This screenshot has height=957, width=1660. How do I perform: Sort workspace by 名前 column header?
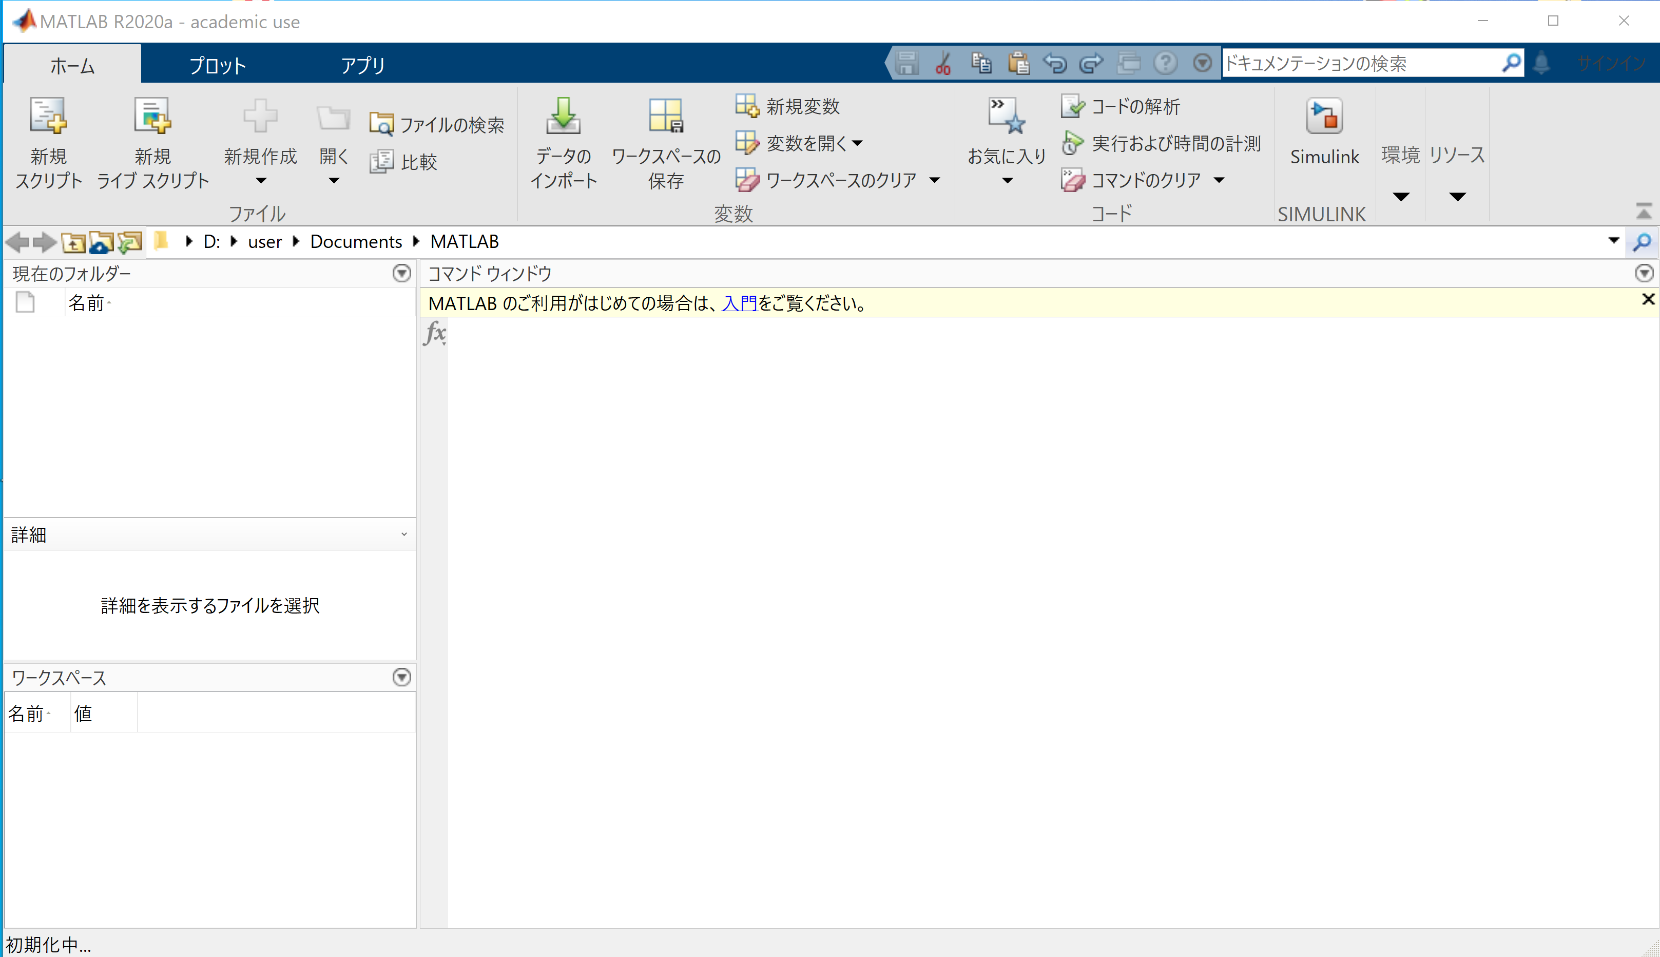tap(37, 713)
